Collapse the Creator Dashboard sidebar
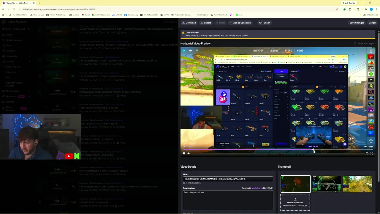The height and width of the screenshot is (214, 380). coord(29,29)
